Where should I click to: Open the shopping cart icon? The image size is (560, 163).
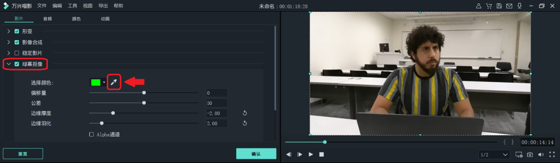pyautogui.click(x=489, y=6)
